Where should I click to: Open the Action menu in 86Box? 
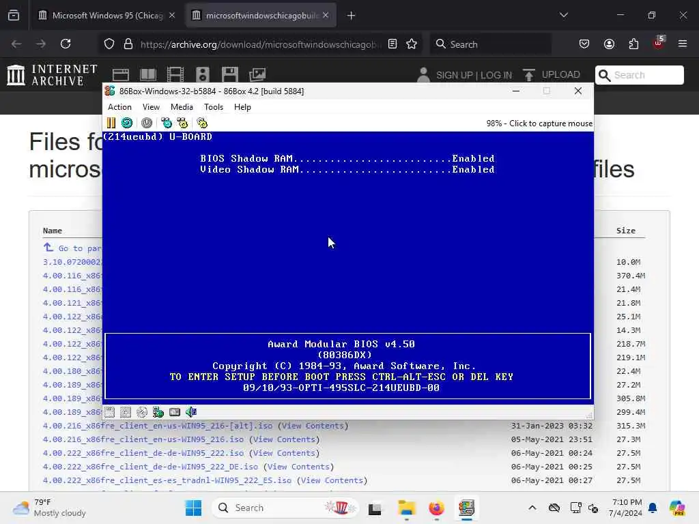coord(120,107)
